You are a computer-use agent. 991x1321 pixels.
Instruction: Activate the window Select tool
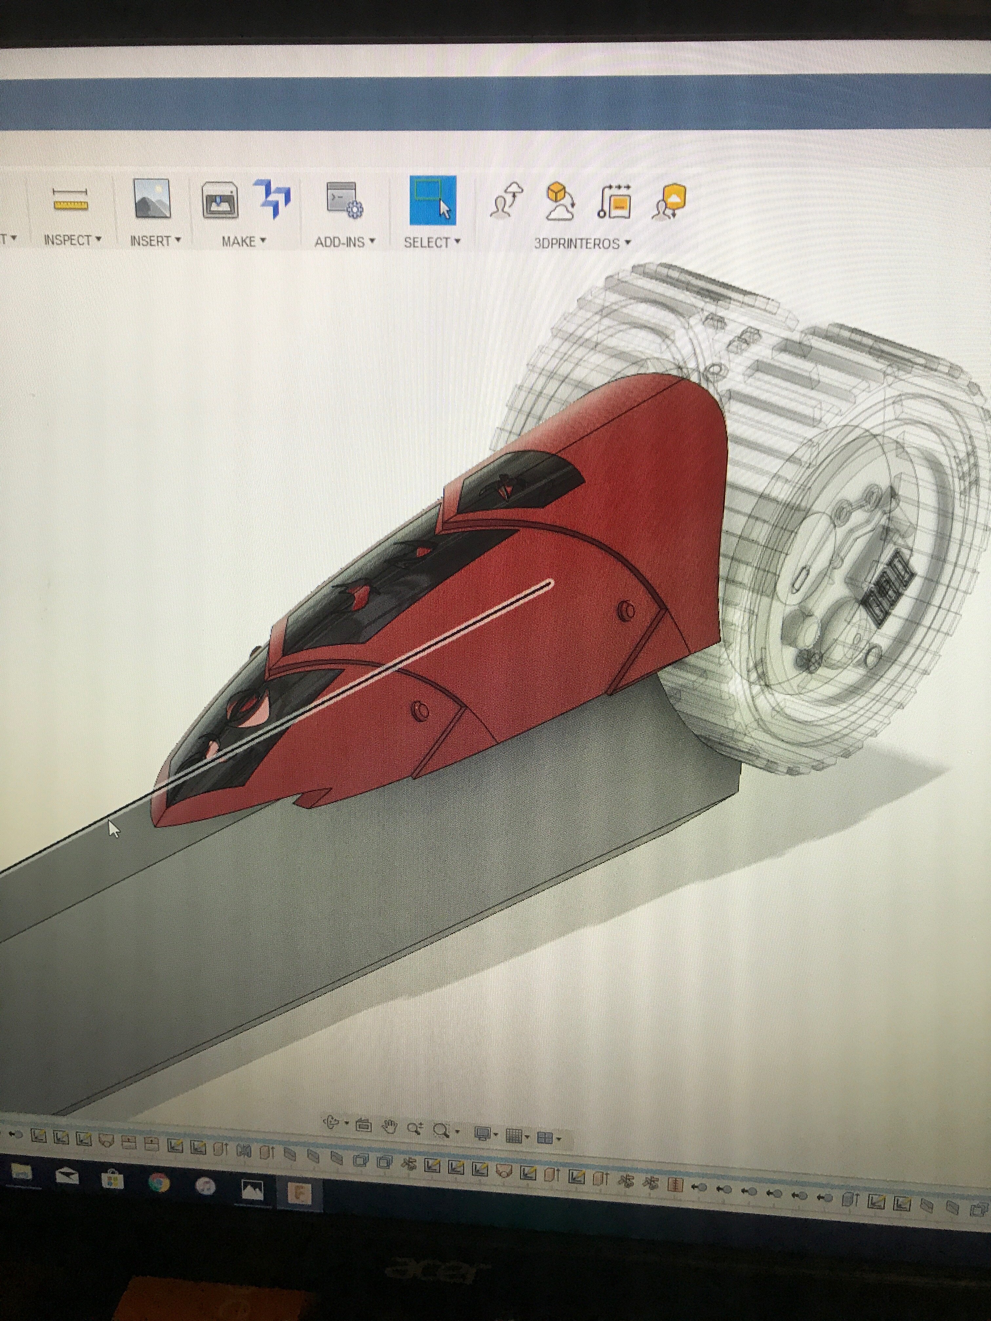[x=433, y=201]
